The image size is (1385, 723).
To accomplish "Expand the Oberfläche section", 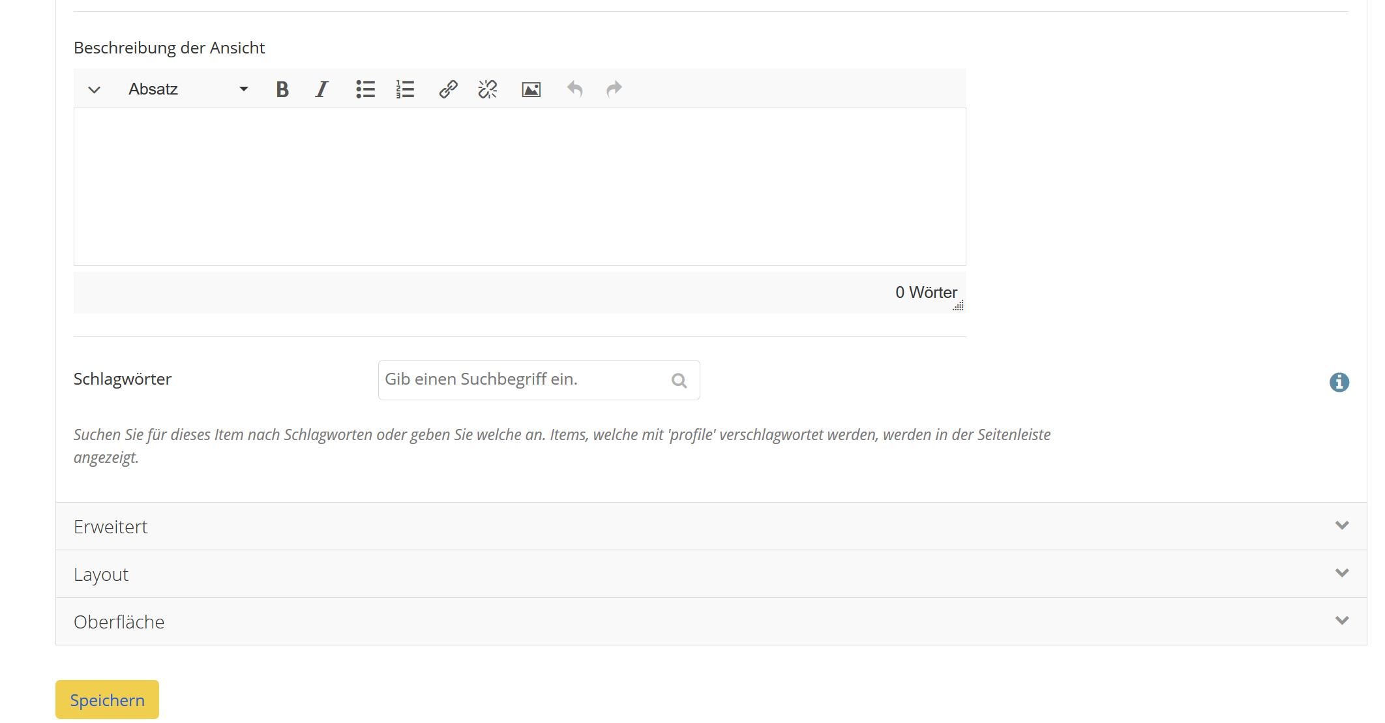I will coord(711,621).
